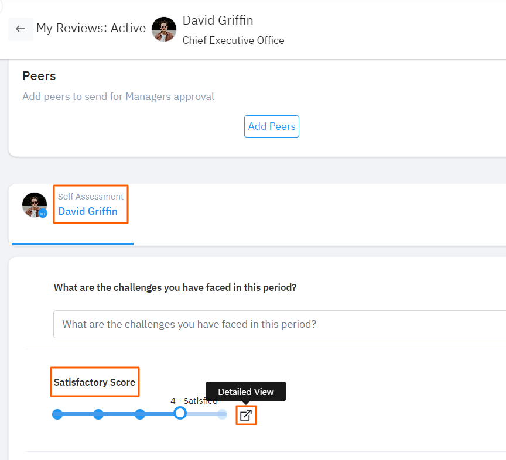The image size is (506, 460).
Task: Click the Add Peers button
Action: click(x=271, y=126)
